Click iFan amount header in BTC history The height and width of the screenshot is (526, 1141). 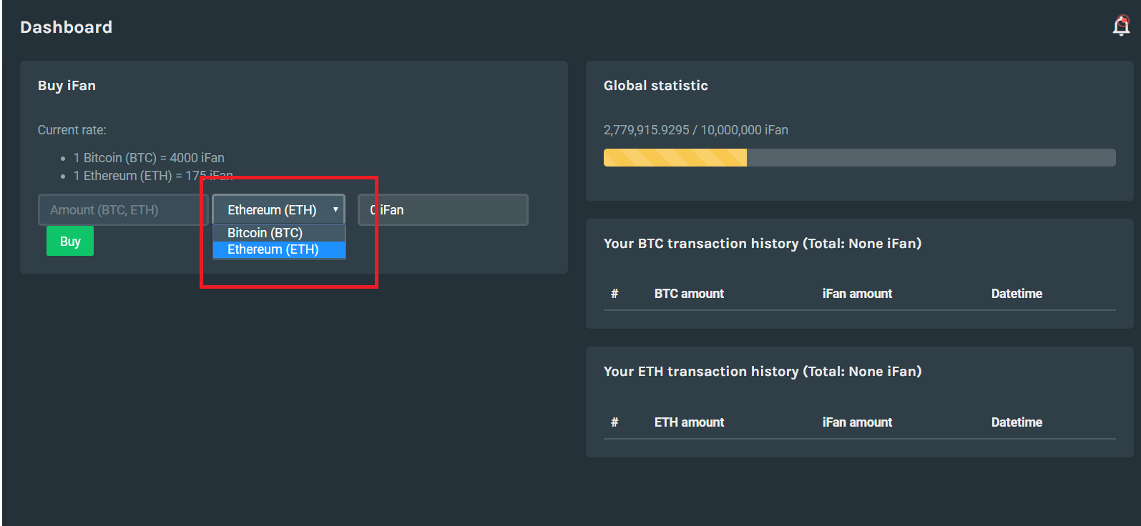[x=857, y=294]
